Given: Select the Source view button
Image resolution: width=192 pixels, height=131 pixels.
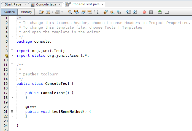Looking at the screenshot, I should point(9,12).
